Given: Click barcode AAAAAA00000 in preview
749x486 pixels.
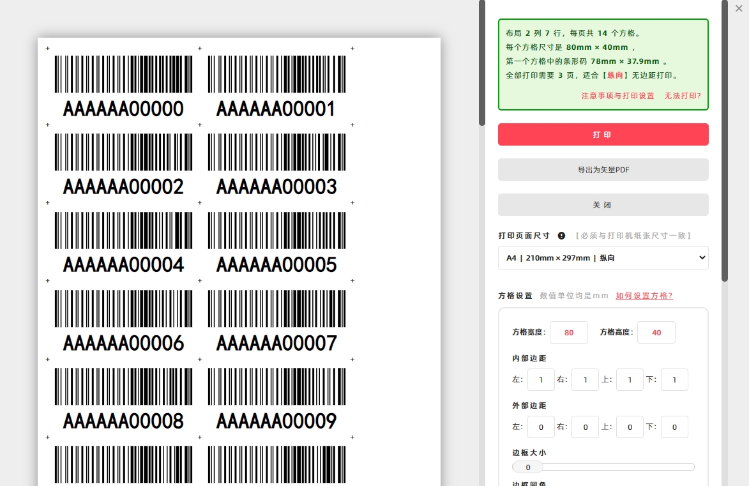Looking at the screenshot, I should (x=123, y=86).
